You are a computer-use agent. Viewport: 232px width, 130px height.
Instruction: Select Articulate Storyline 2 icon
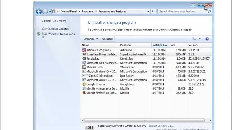pyautogui.click(x=84, y=50)
